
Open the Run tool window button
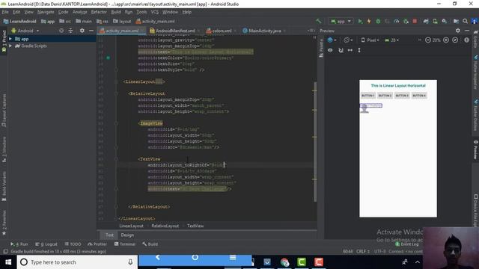[x=19, y=244]
